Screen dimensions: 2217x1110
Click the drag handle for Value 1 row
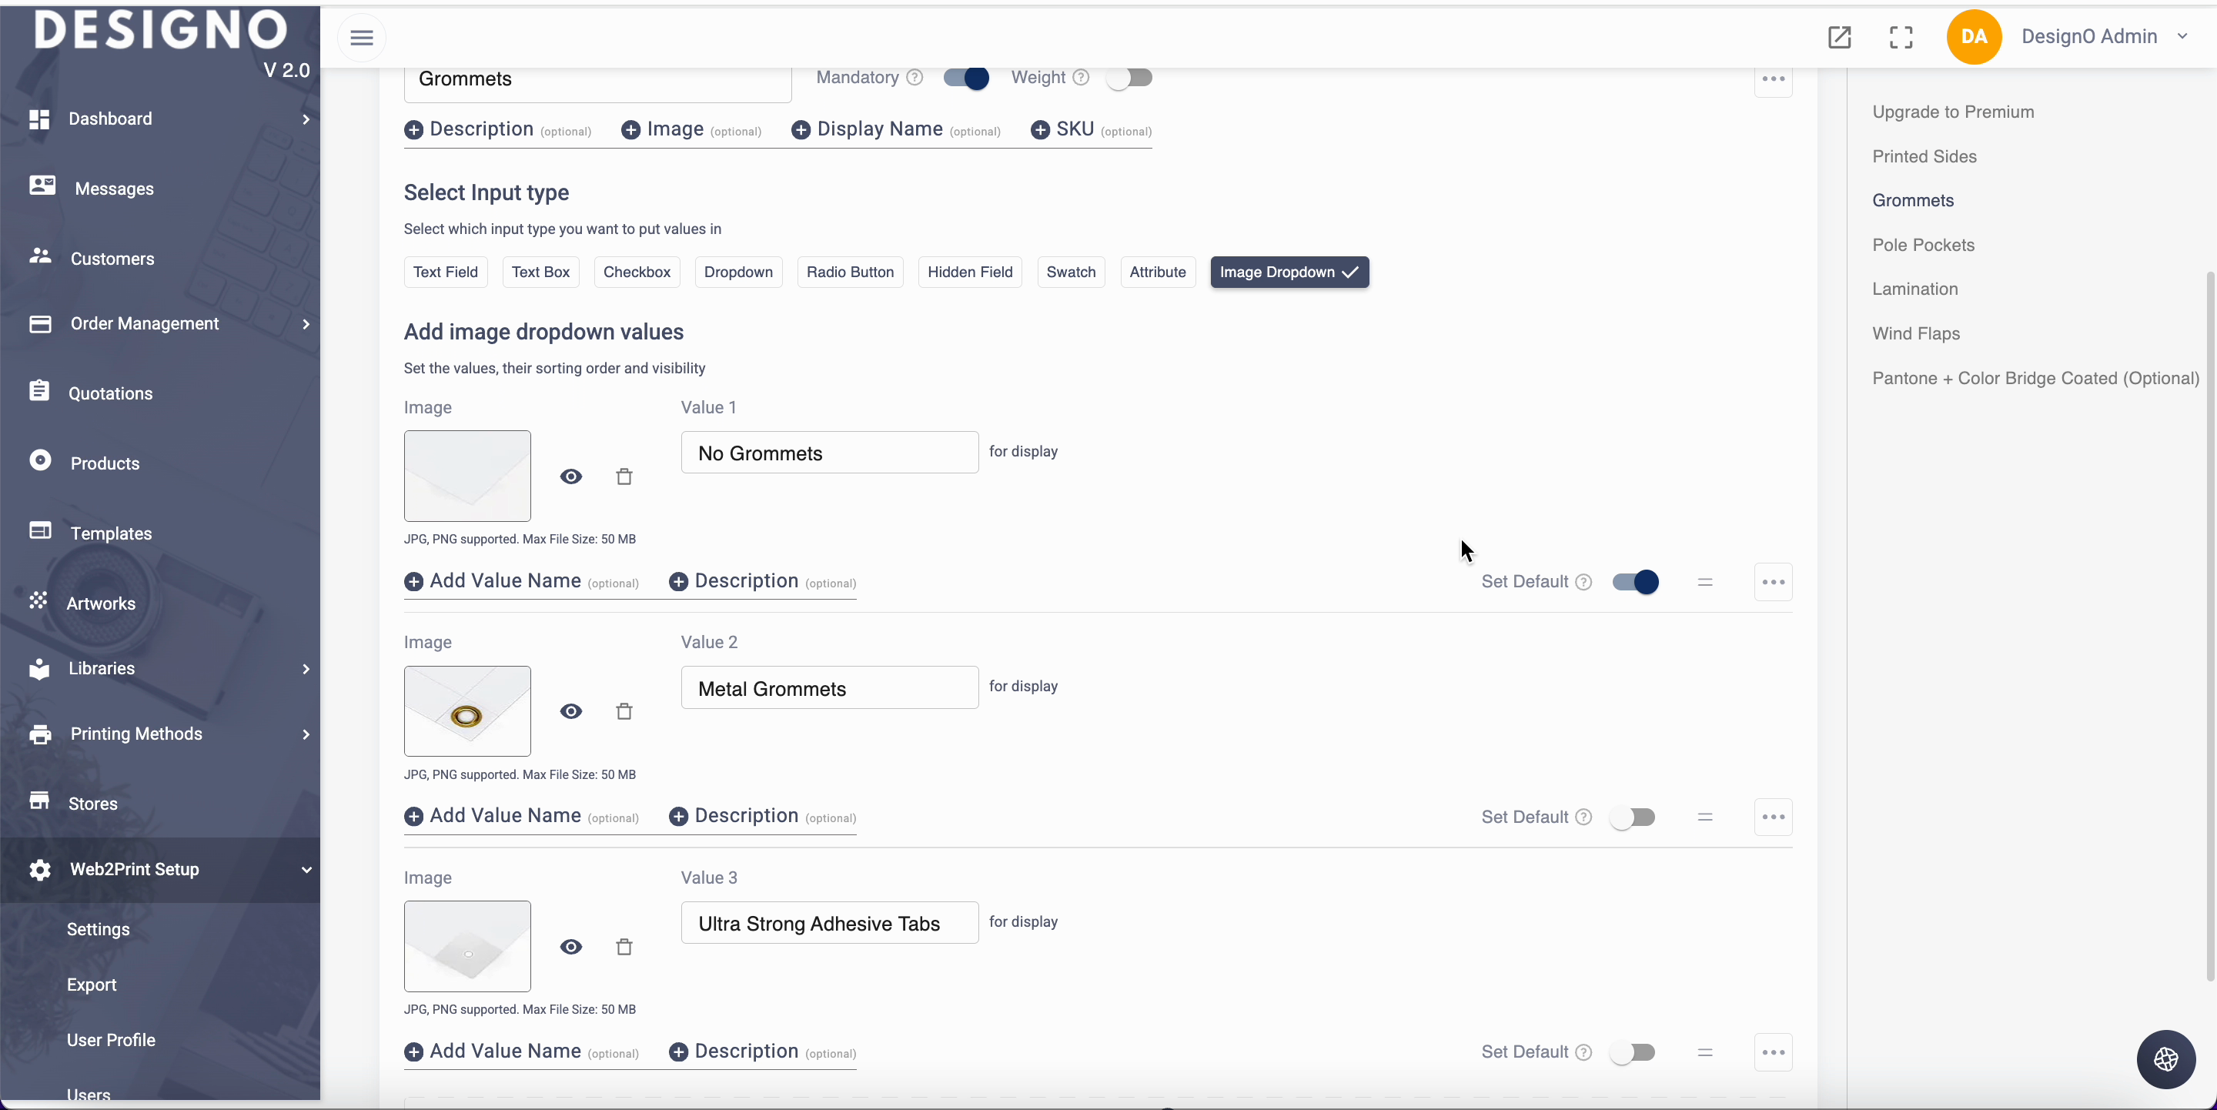(x=1705, y=583)
